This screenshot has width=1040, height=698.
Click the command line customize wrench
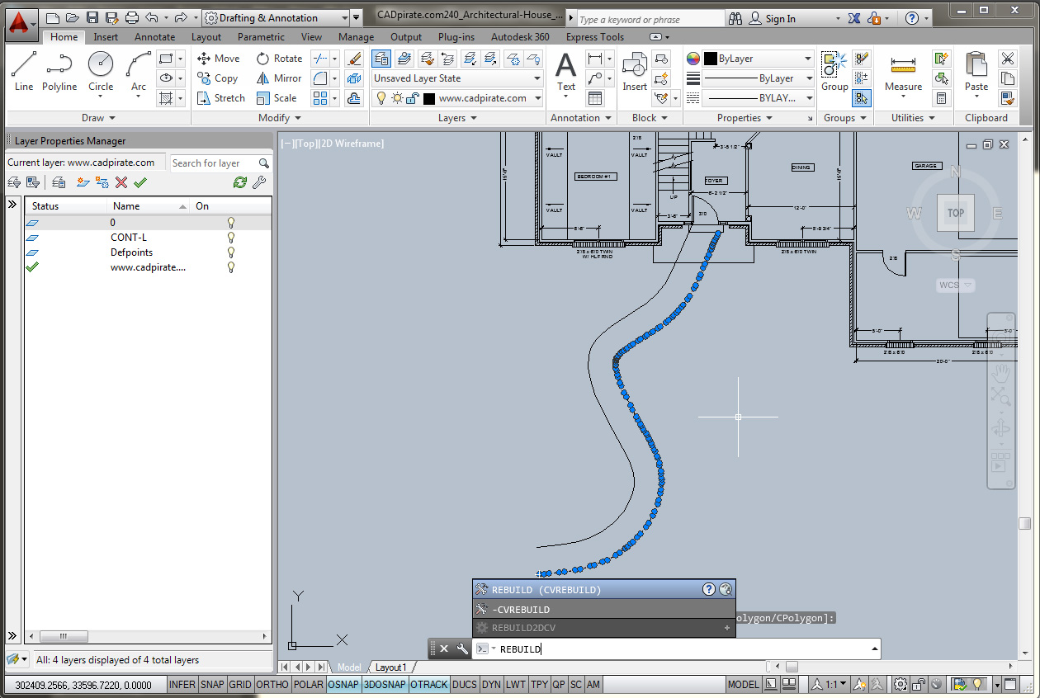click(462, 648)
